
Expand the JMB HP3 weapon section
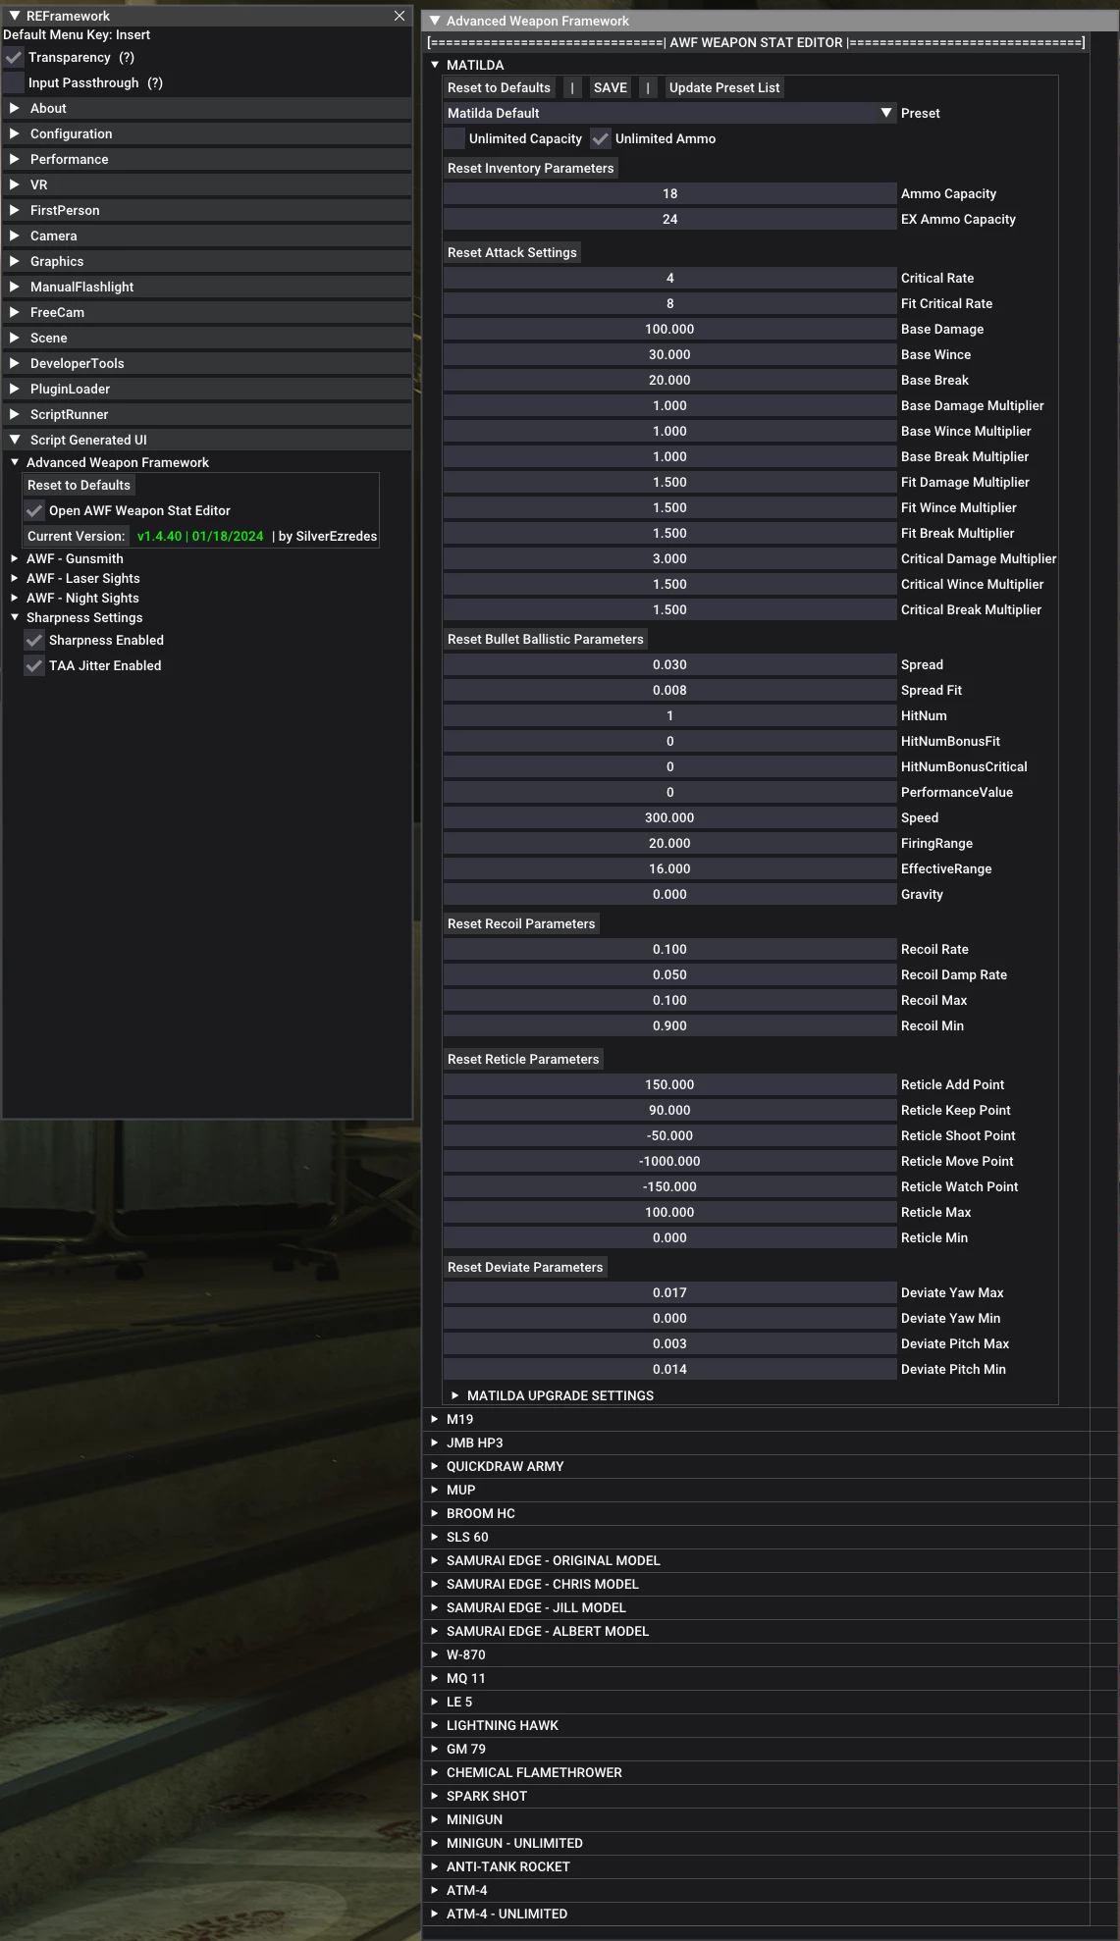click(435, 1443)
